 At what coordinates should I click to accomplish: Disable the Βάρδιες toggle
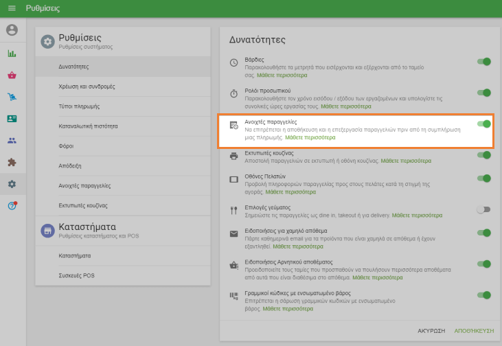tap(484, 62)
